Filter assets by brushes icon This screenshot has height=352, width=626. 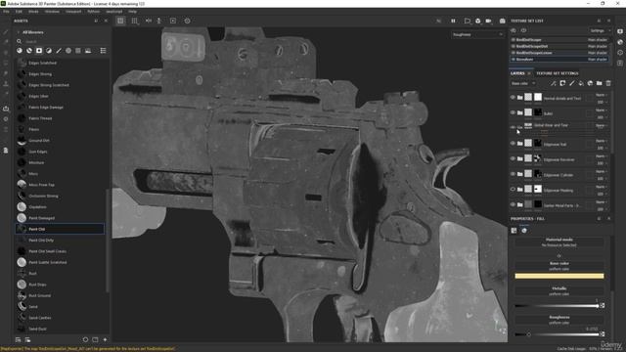pos(59,51)
